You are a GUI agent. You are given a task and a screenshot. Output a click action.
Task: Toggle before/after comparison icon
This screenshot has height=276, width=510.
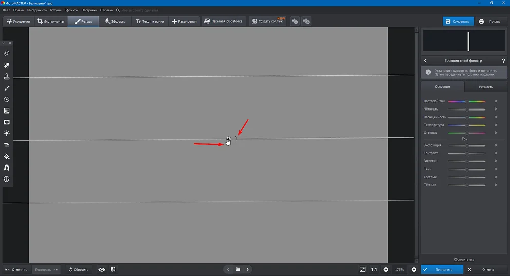click(x=113, y=269)
